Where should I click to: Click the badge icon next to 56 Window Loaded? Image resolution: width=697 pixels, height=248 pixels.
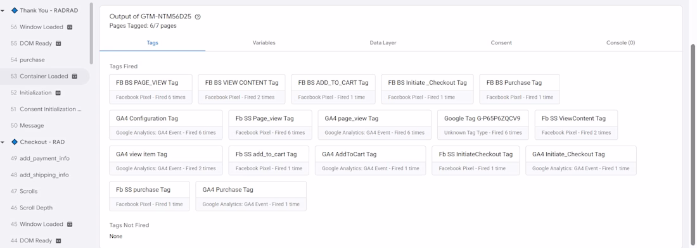pyautogui.click(x=69, y=27)
